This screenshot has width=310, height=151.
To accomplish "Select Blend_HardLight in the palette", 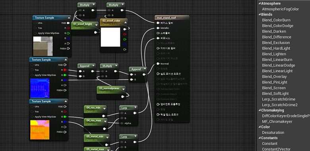I will click(276, 48).
